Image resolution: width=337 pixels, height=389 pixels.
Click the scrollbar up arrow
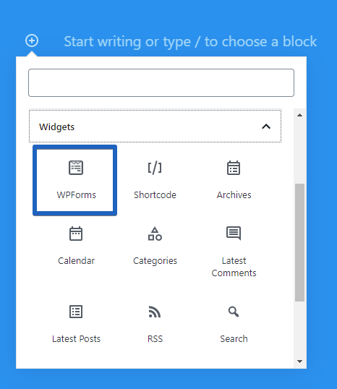pyautogui.click(x=300, y=115)
